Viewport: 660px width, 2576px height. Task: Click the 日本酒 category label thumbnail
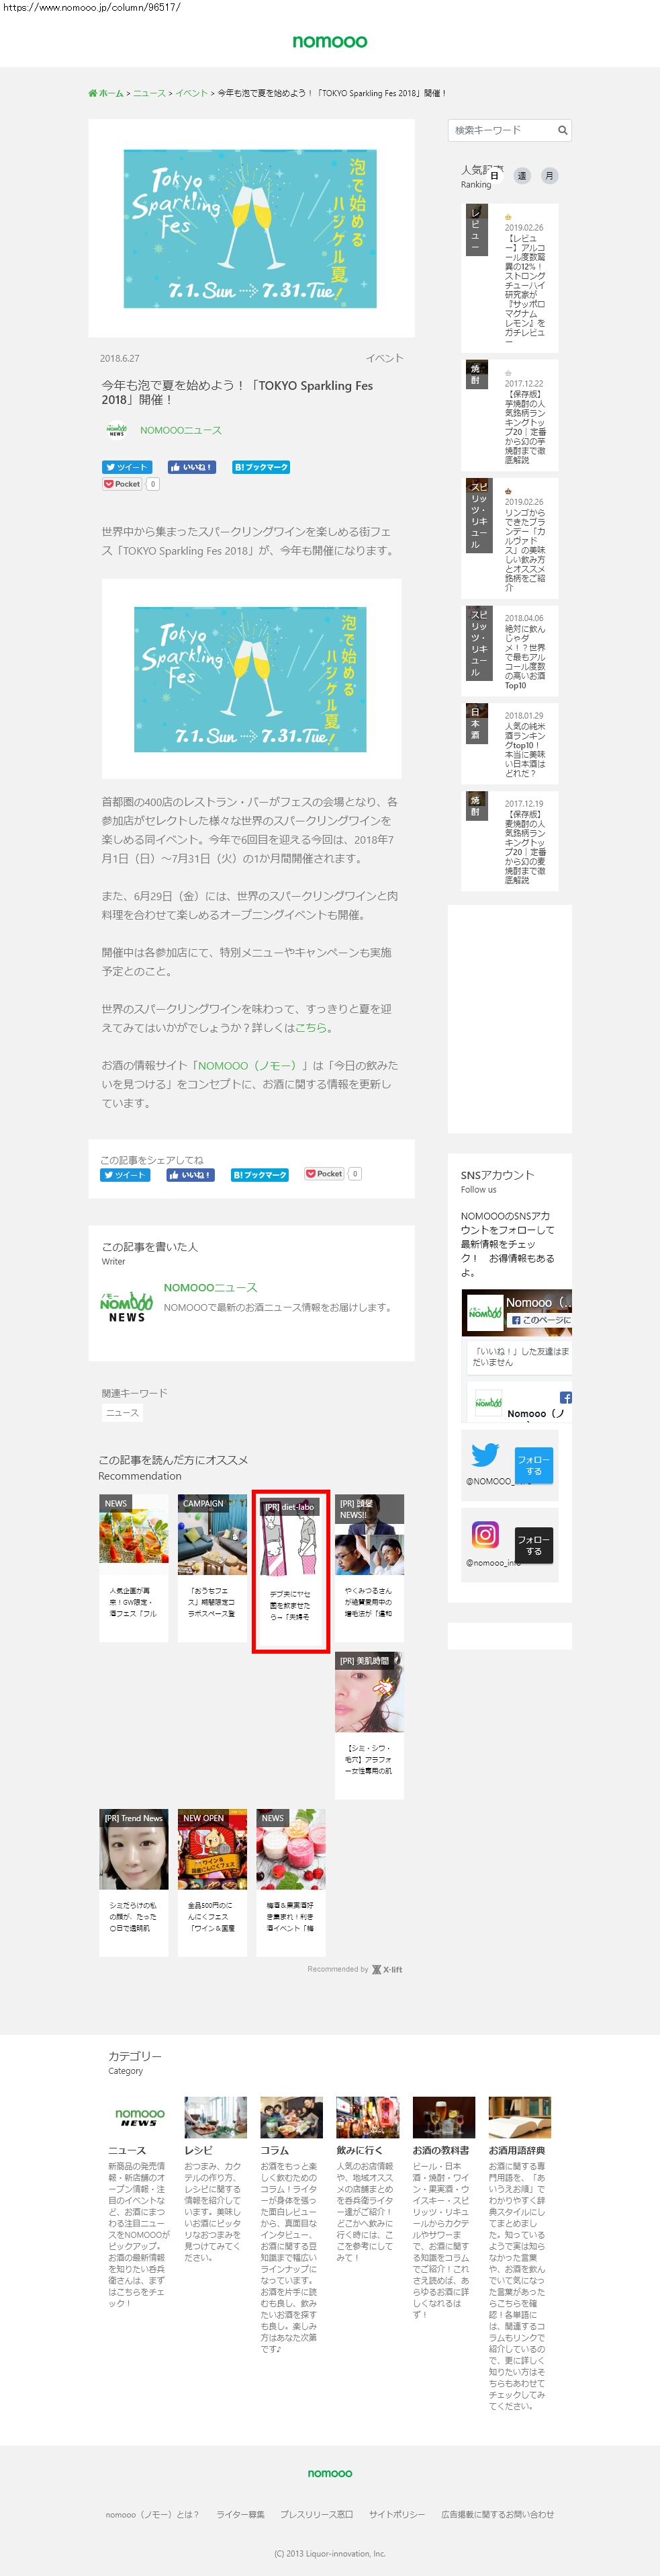476,723
